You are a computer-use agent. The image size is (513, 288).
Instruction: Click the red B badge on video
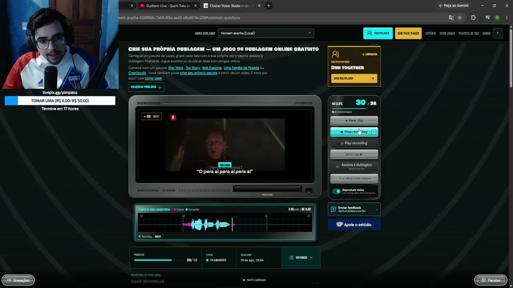173,117
